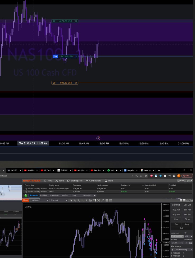The width and height of the screenshot is (195, 258).
Task: Open the dimmed NQ DEC23 Instrument dropdown in Chart Trader
Action: point(177,236)
